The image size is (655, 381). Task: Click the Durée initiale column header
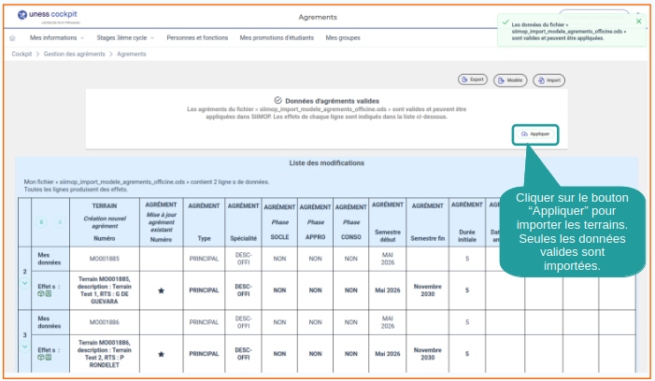(467, 222)
